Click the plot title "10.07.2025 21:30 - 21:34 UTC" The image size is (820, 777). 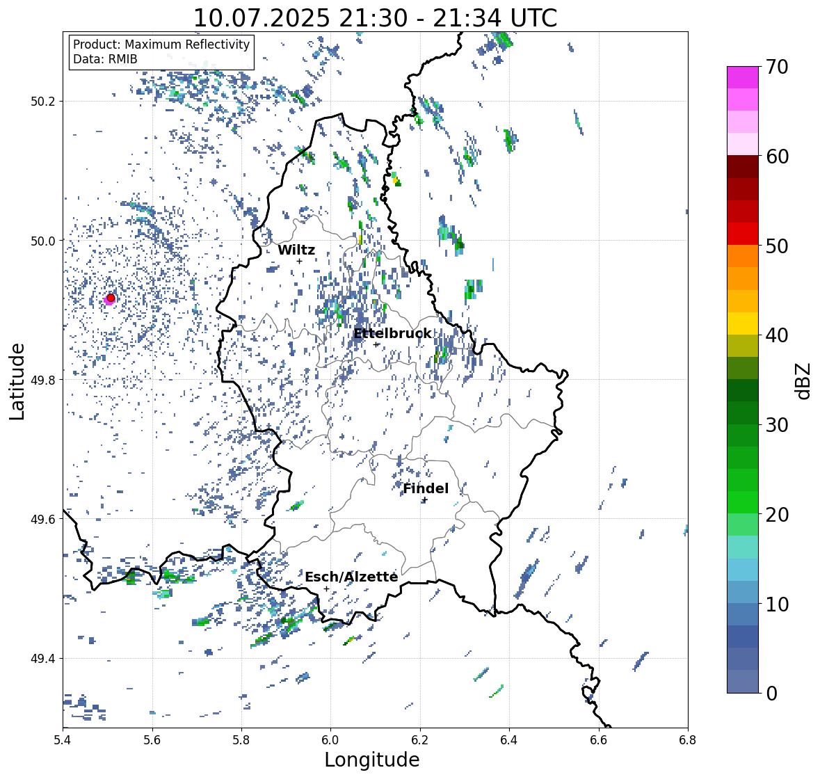pos(375,18)
